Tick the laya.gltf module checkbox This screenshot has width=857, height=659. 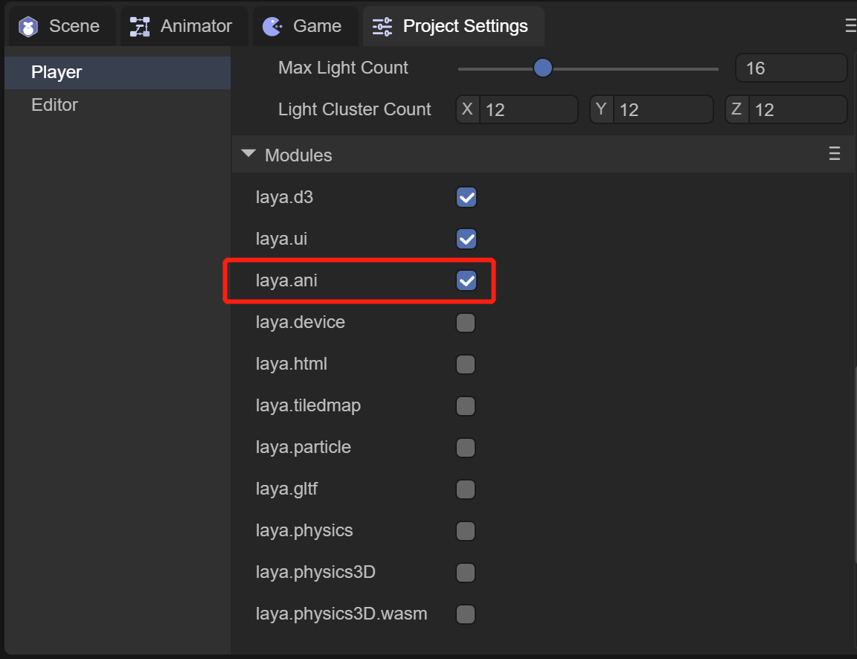[x=466, y=489]
